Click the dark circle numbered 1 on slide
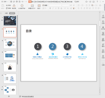The width and height of the screenshot is (105, 98). (x=38, y=47)
